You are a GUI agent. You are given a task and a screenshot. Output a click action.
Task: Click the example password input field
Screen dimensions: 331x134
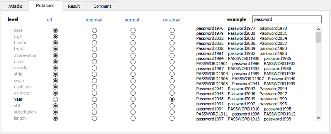point(287,20)
